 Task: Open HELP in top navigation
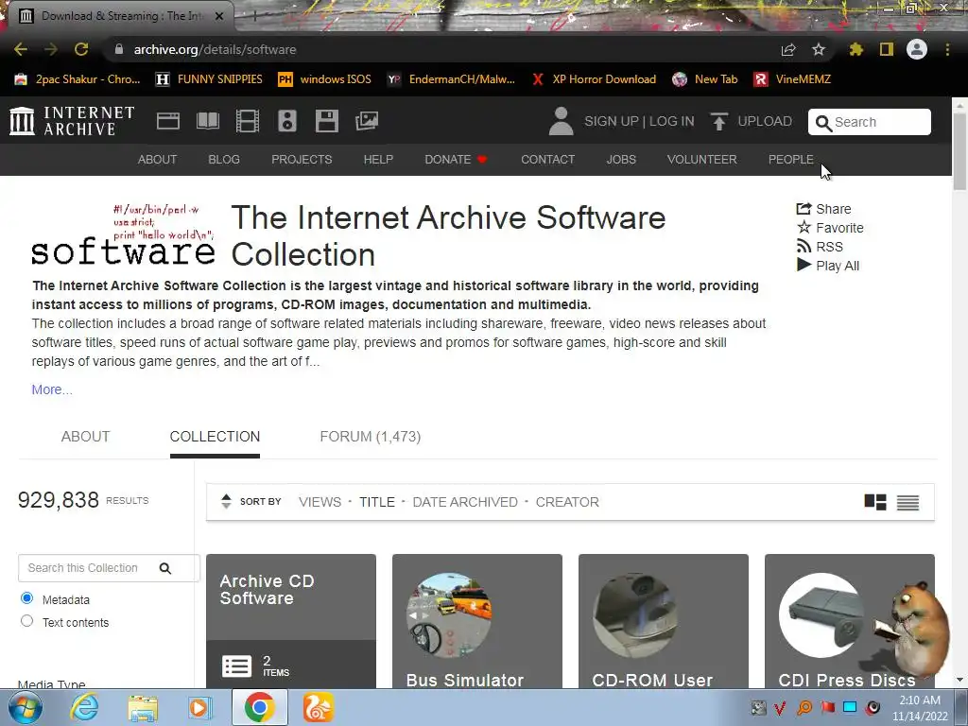click(x=378, y=159)
